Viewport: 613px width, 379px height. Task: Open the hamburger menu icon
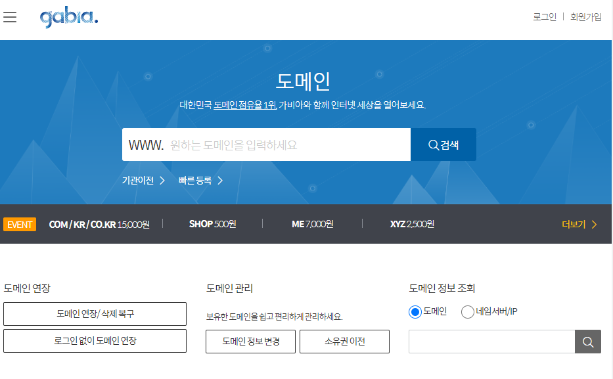coord(10,17)
